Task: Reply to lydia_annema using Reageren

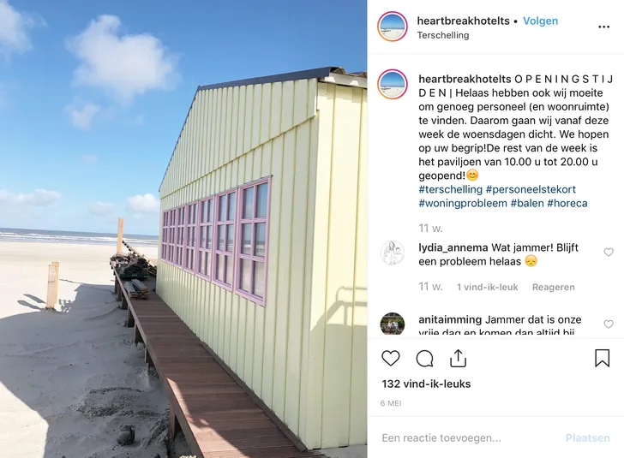Action: (553, 287)
